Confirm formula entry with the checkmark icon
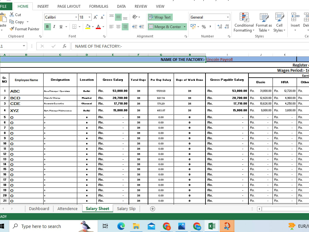The image size is (309, 232). click(x=53, y=46)
